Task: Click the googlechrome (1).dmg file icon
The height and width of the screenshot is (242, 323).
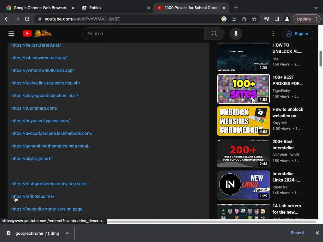Action: tap(9, 233)
